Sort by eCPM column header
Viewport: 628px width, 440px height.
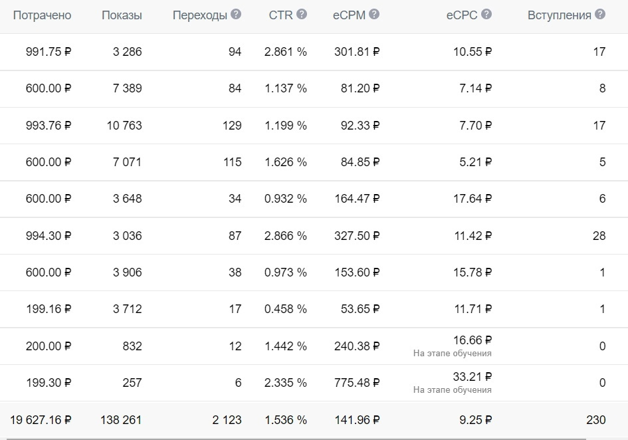[x=350, y=15]
